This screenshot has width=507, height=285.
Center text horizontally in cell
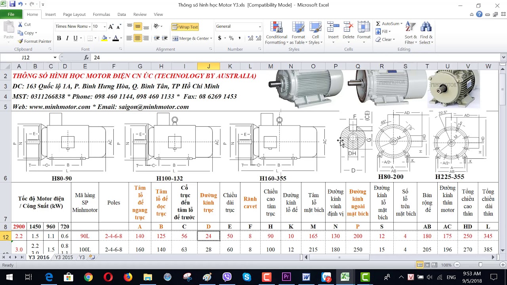pos(138,38)
